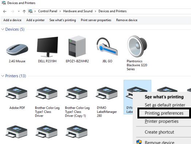Viewport: 191px width, 144px height.
Task: Click the address bar control panel icon
Action: pyautogui.click(x=31, y=11)
